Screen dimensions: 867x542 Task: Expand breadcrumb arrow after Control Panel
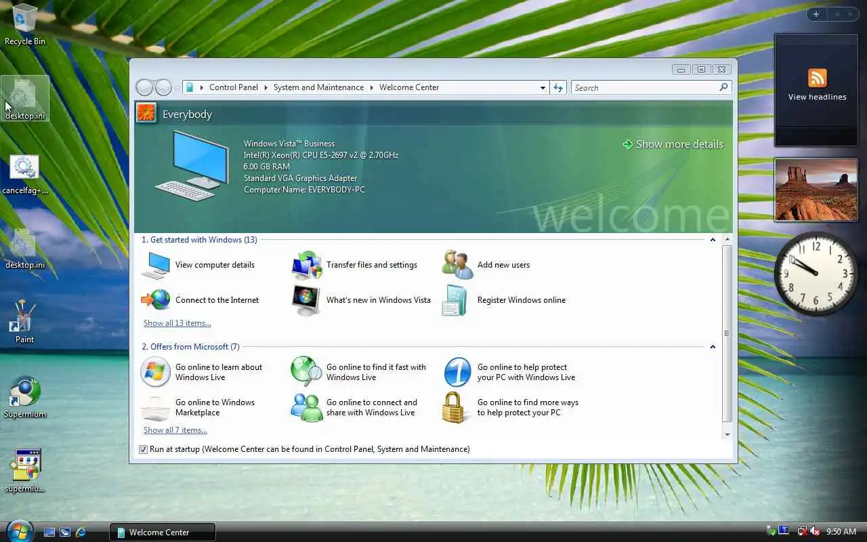click(x=266, y=87)
